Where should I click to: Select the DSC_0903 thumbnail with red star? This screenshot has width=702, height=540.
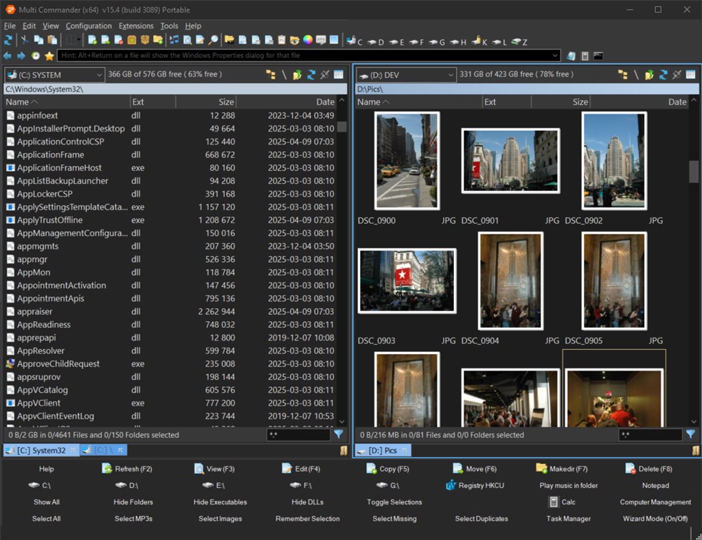(x=407, y=281)
